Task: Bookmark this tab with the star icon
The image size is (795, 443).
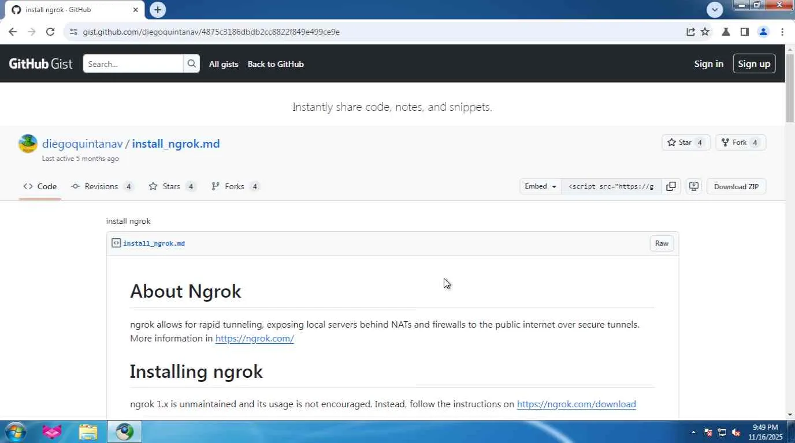Action: click(x=705, y=32)
